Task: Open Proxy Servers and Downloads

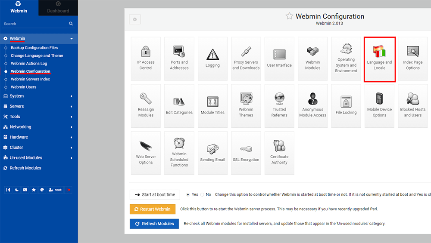Action: point(246,58)
